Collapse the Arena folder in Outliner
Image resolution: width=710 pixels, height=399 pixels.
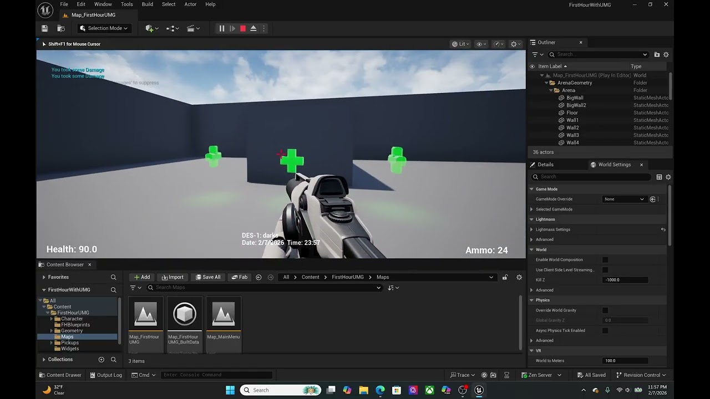pos(551,90)
